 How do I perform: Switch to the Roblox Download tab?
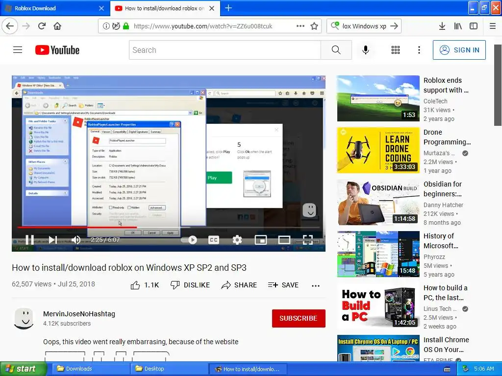55,8
